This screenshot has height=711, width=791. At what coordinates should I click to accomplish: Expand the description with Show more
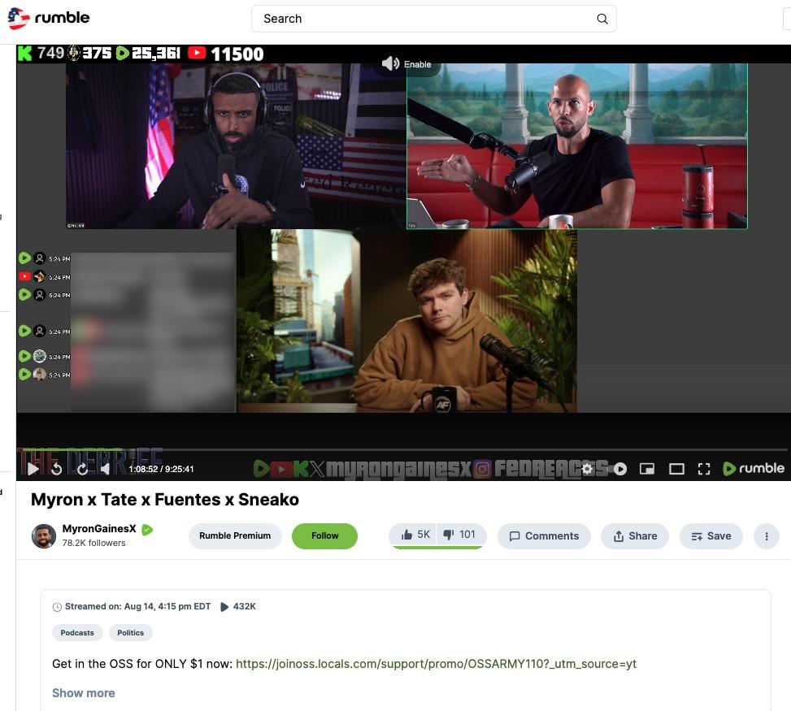coord(83,692)
